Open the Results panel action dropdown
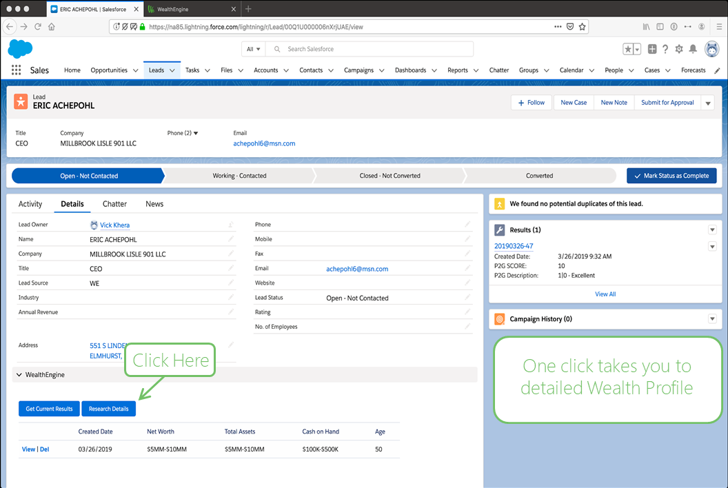Screen dimensions: 728x488 [712, 230]
